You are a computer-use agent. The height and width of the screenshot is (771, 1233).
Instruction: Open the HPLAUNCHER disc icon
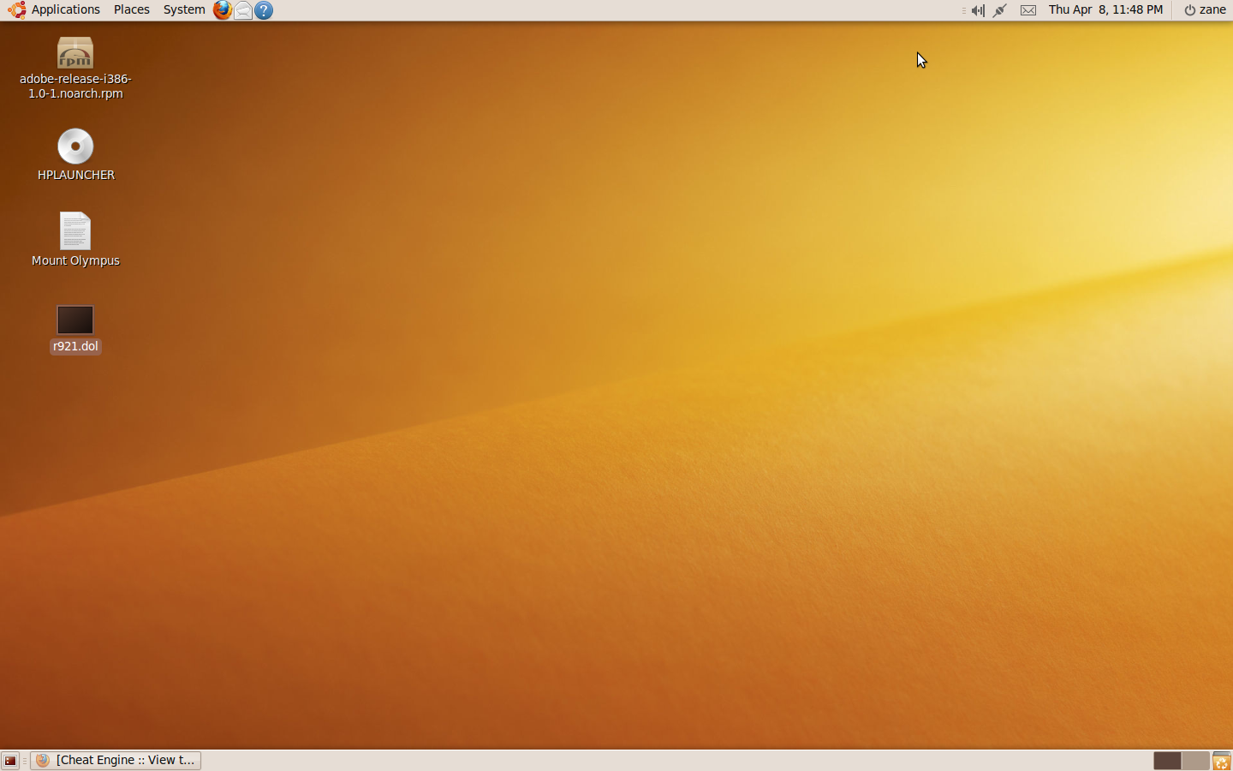(75, 146)
